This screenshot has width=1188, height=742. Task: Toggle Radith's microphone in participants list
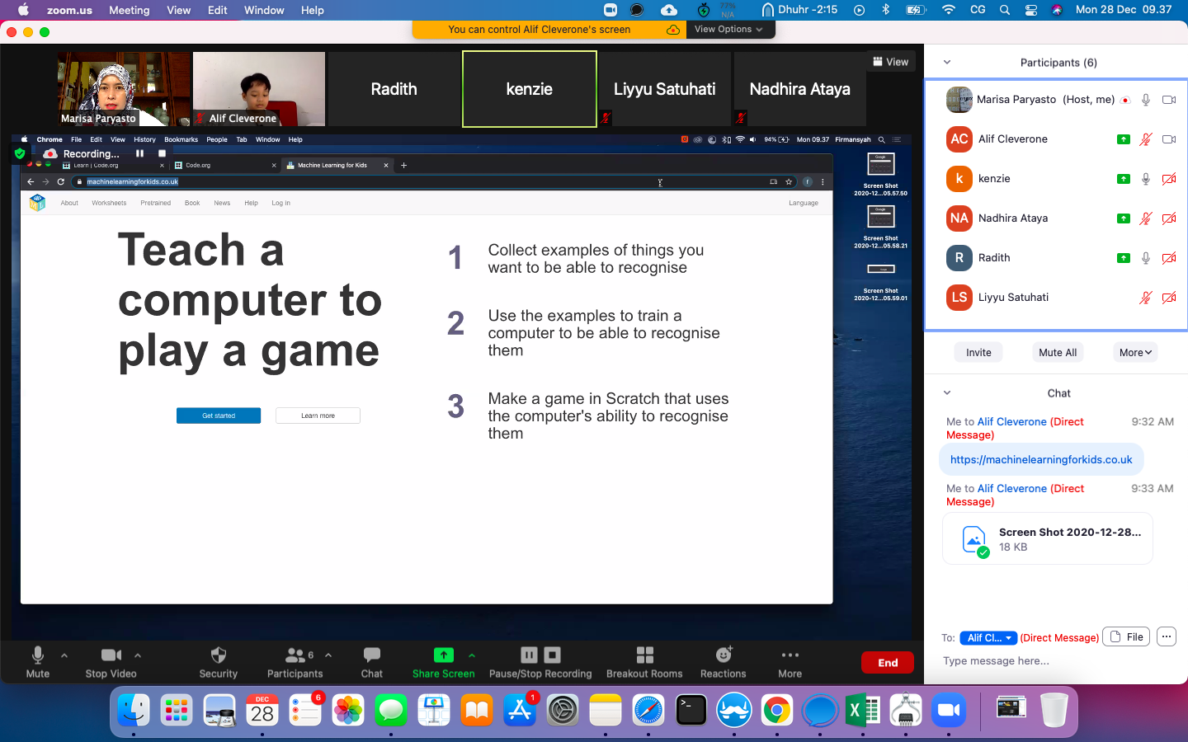pyautogui.click(x=1146, y=258)
